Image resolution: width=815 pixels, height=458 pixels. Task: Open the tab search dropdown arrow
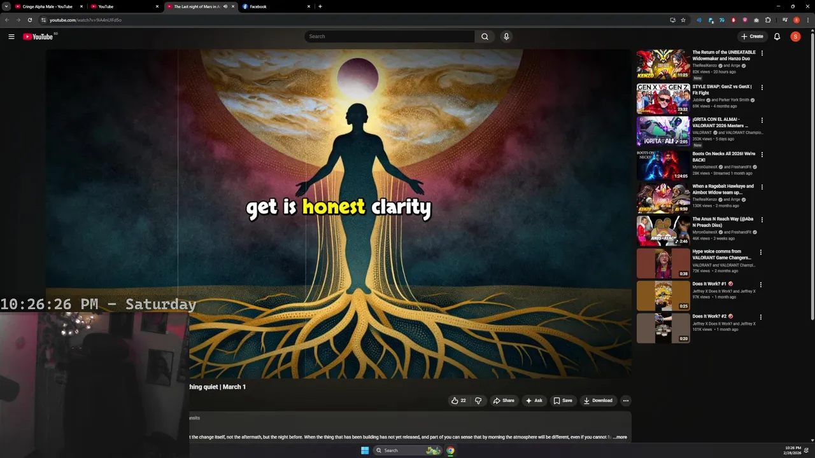tap(5, 6)
